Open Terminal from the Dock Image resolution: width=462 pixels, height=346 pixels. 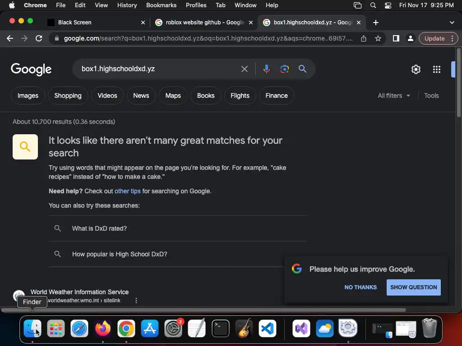pyautogui.click(x=220, y=328)
